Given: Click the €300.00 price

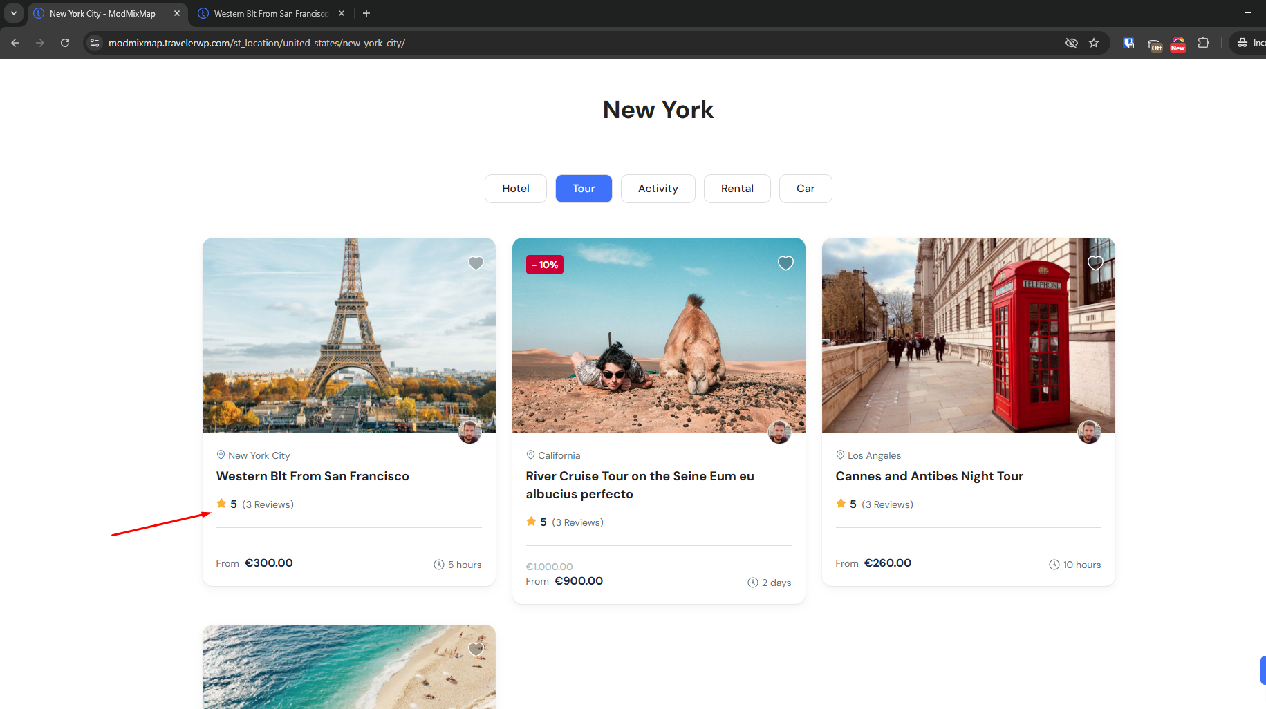Looking at the screenshot, I should (x=269, y=563).
